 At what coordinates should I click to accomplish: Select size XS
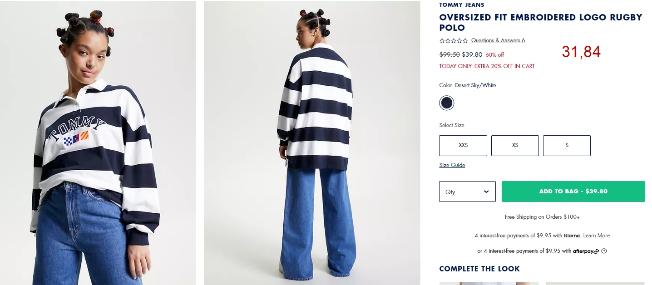tap(515, 146)
